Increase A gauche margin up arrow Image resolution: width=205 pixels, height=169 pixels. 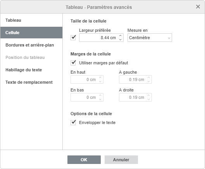[148, 78]
